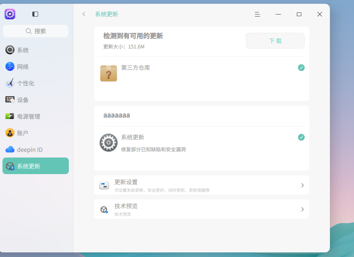Click the 更新设置 switch icon
354x257 pixels.
(104, 185)
